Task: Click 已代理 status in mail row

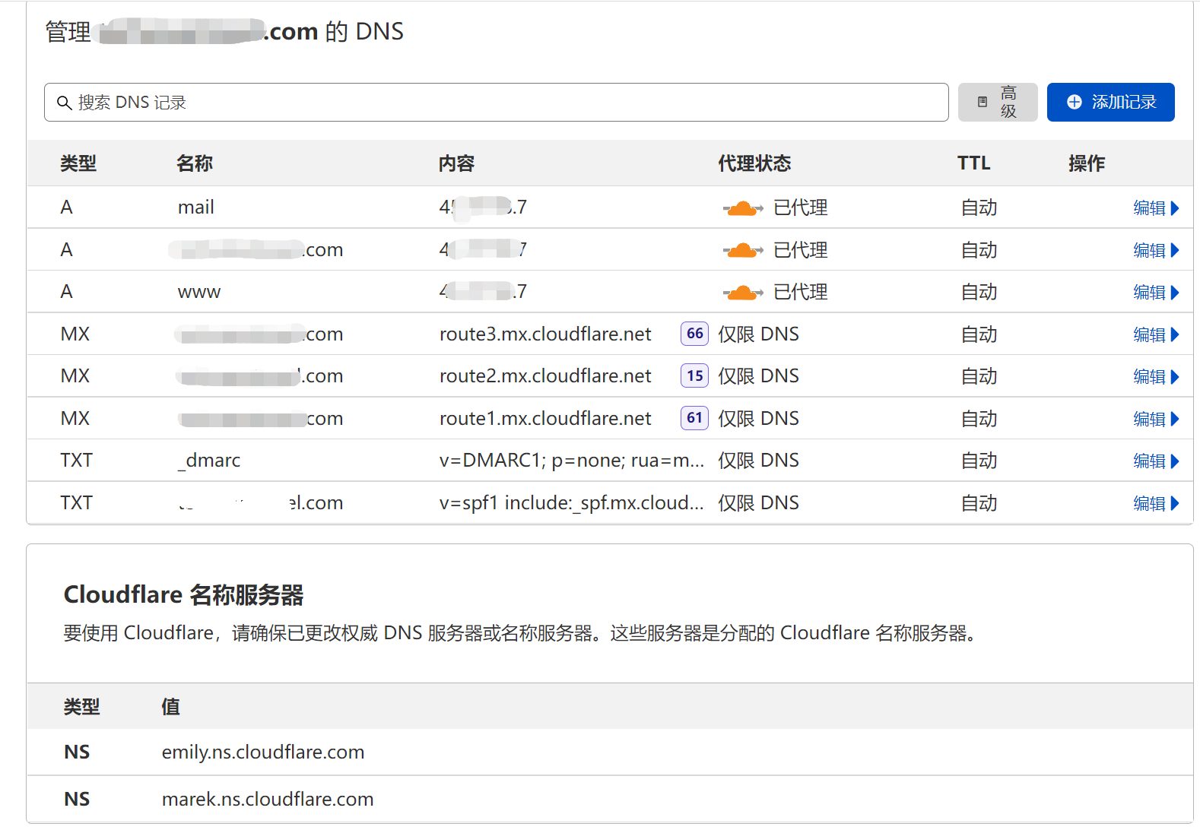Action: point(801,208)
